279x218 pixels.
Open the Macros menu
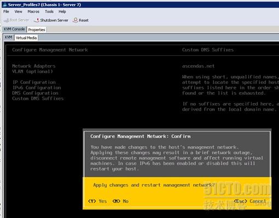pos(33,12)
